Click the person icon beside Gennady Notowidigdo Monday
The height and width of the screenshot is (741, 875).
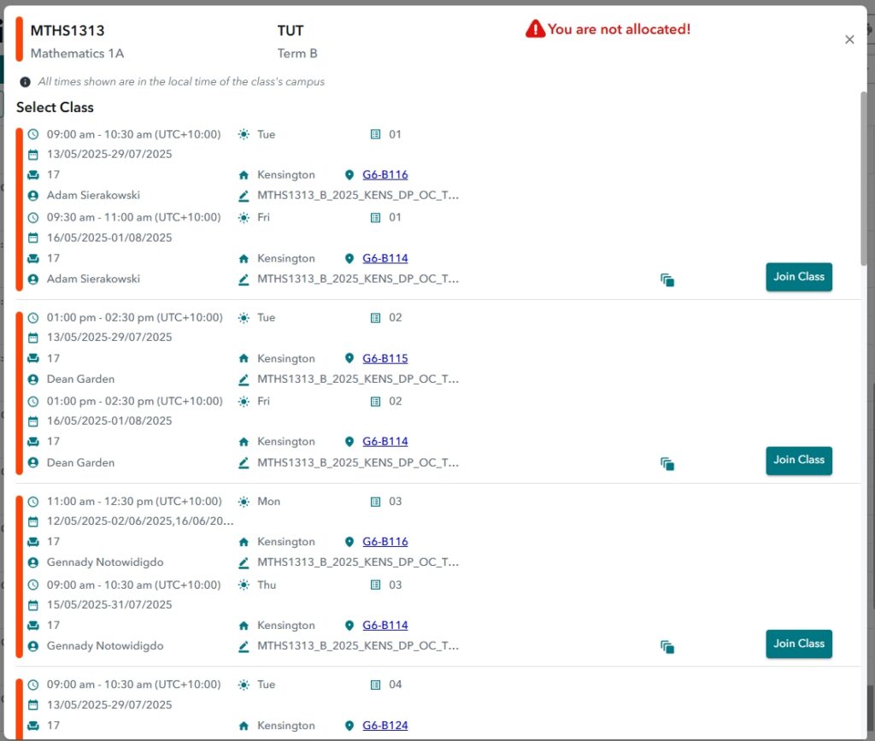33,563
